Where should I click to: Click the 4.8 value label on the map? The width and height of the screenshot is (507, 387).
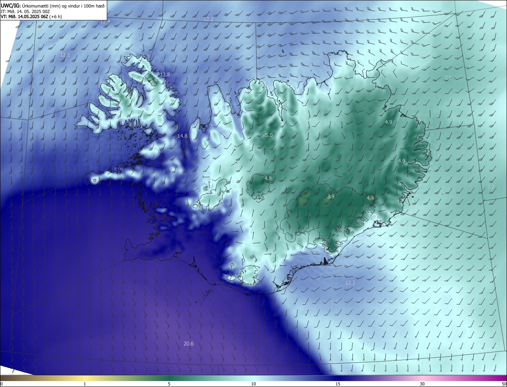[268, 178]
